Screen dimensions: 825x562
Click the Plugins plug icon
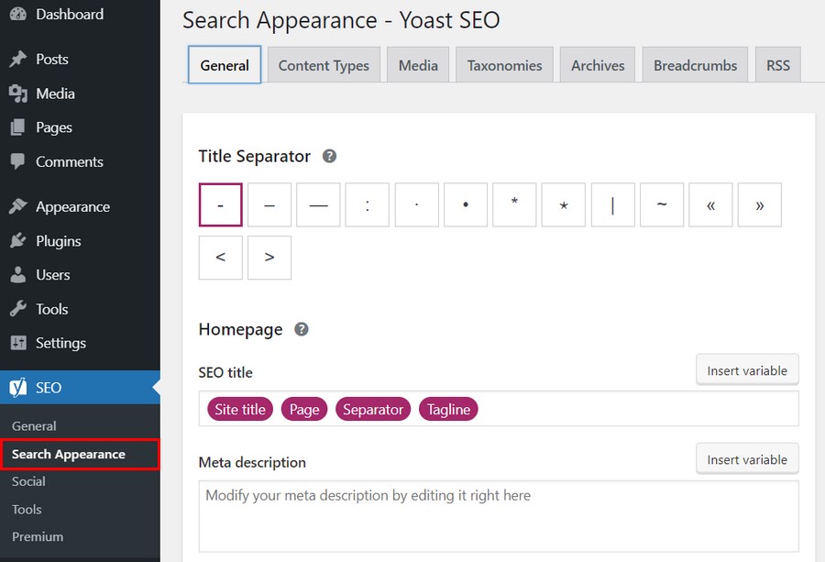[18, 241]
